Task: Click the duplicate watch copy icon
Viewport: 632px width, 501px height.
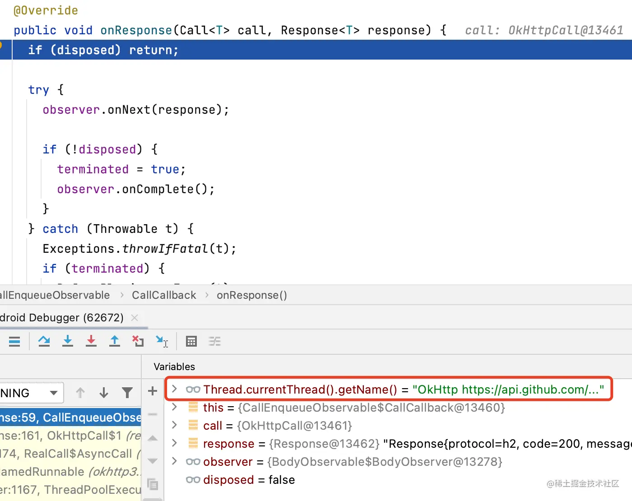Action: tap(153, 484)
